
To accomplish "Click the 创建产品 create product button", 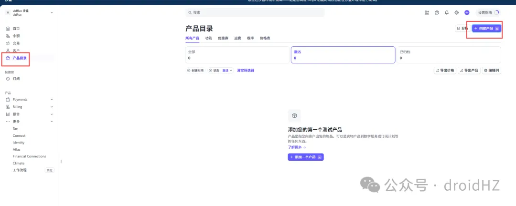I will 486,29.
